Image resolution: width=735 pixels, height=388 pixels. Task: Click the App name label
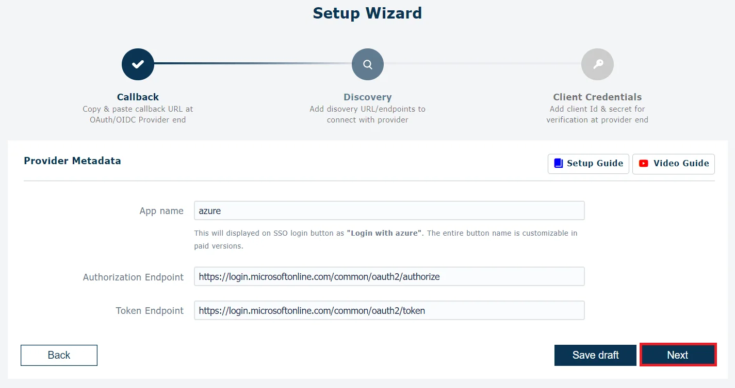161,211
